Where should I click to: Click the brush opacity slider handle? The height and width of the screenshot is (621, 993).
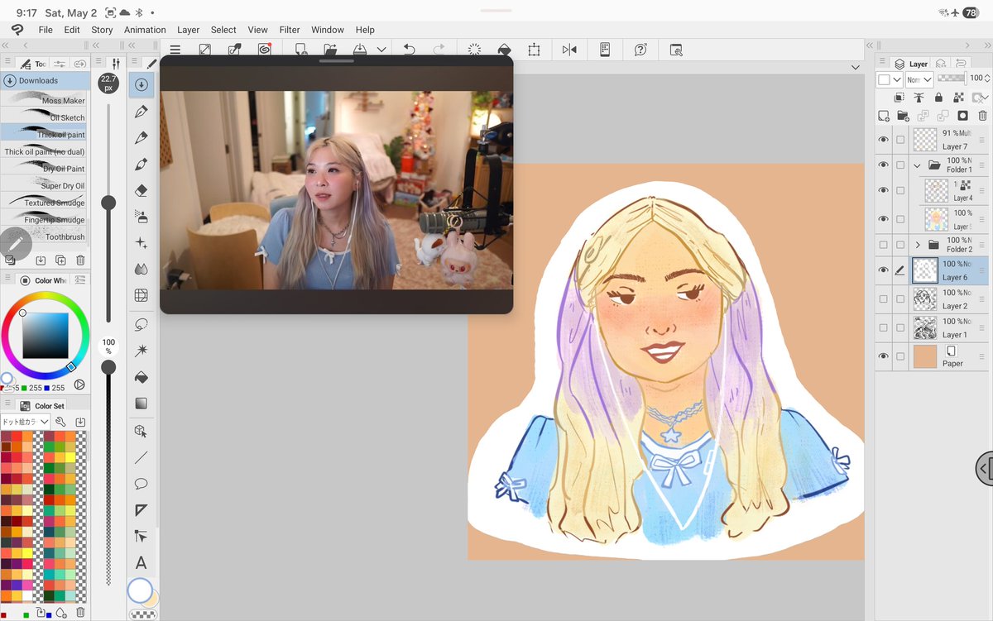tap(108, 367)
